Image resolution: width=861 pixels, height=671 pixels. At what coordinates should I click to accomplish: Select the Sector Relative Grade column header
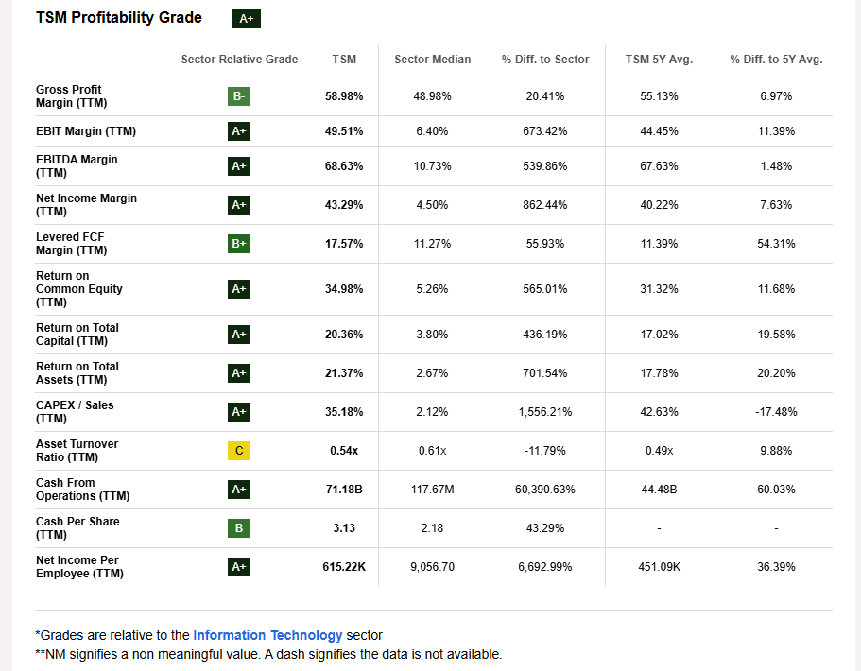click(239, 60)
